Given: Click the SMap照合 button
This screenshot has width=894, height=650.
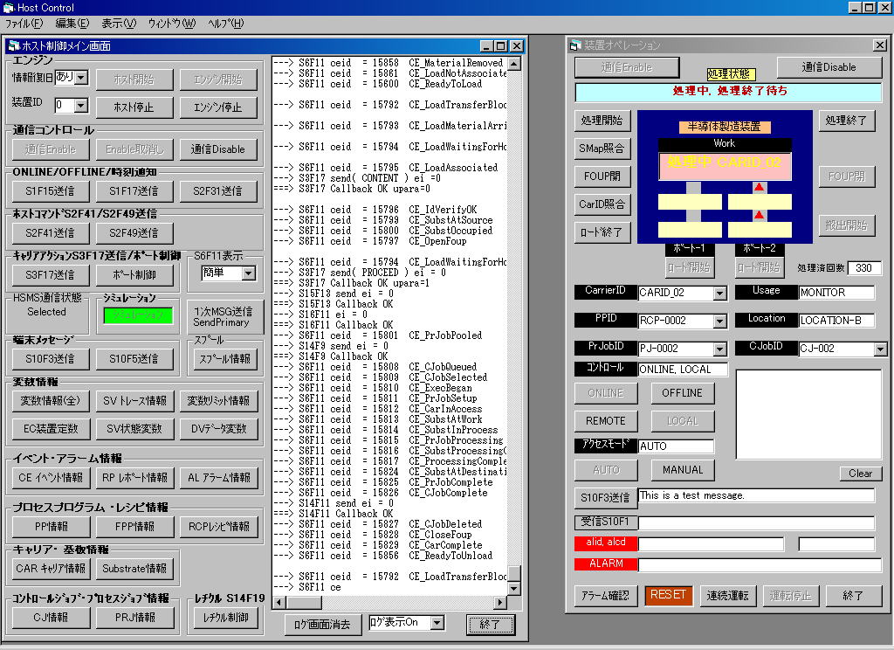Looking at the screenshot, I should point(602,149).
